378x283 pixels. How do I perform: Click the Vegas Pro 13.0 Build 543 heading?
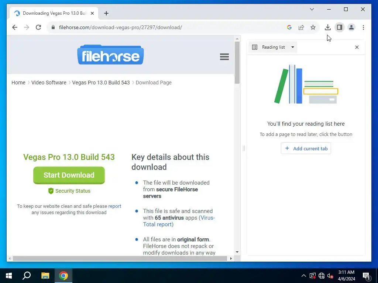point(69,157)
